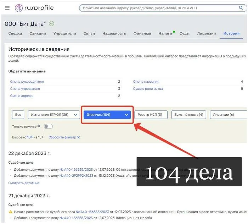Open the Связи tab
This screenshot has height=224, width=248.
pos(89,33)
